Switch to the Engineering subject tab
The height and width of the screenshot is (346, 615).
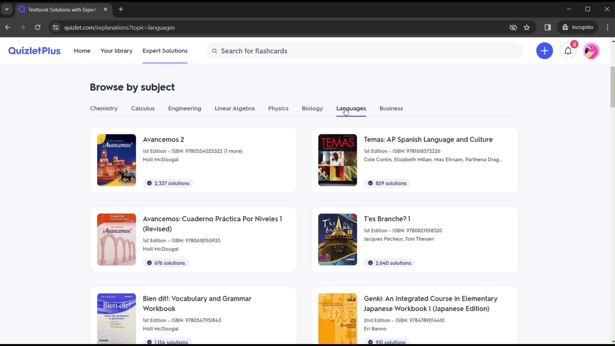tap(184, 108)
